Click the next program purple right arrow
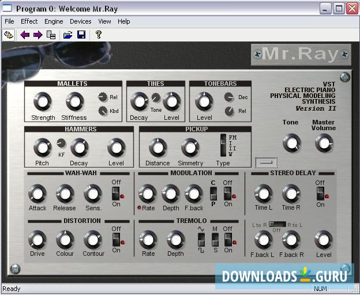The width and height of the screenshot is (360, 295). (x=37, y=35)
